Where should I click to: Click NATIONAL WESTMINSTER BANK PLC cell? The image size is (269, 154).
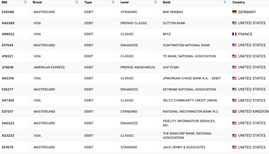[191, 112]
